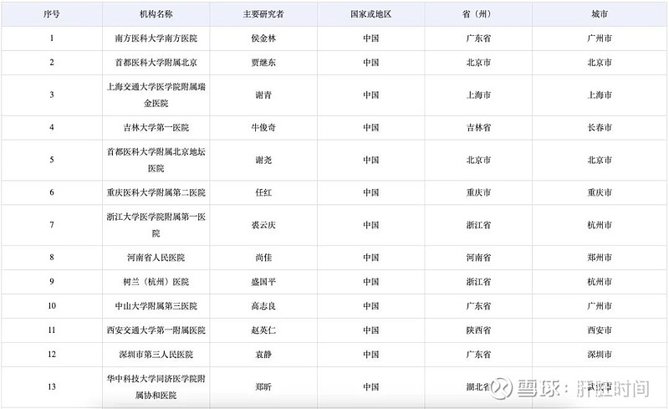This screenshot has height=409, width=669.
Task: Click the 河南省 province cell
Action: pos(478,258)
